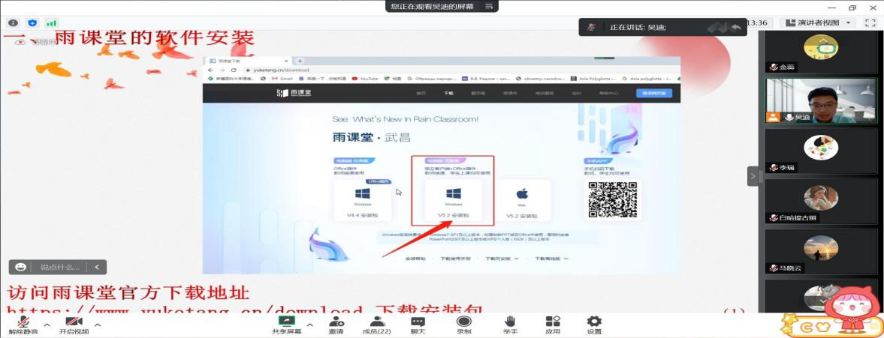Viewport: 884px width, 338px height.
Task: Click the meeting info icon
Action: (13, 23)
